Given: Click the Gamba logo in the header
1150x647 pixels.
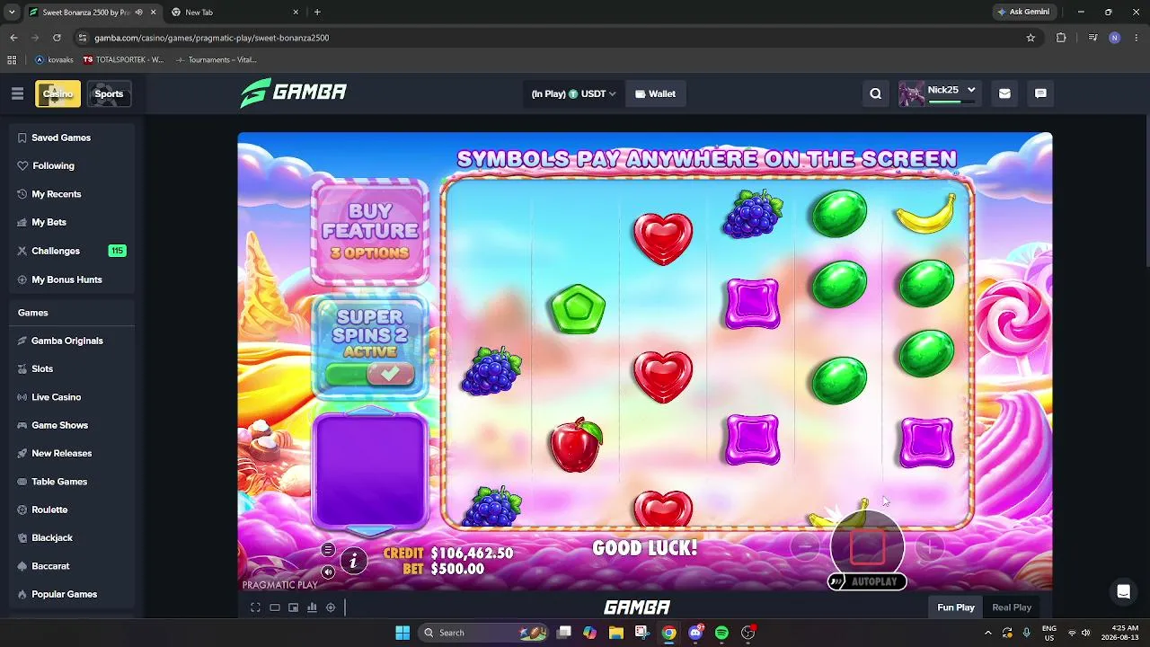Looking at the screenshot, I should pyautogui.click(x=294, y=93).
